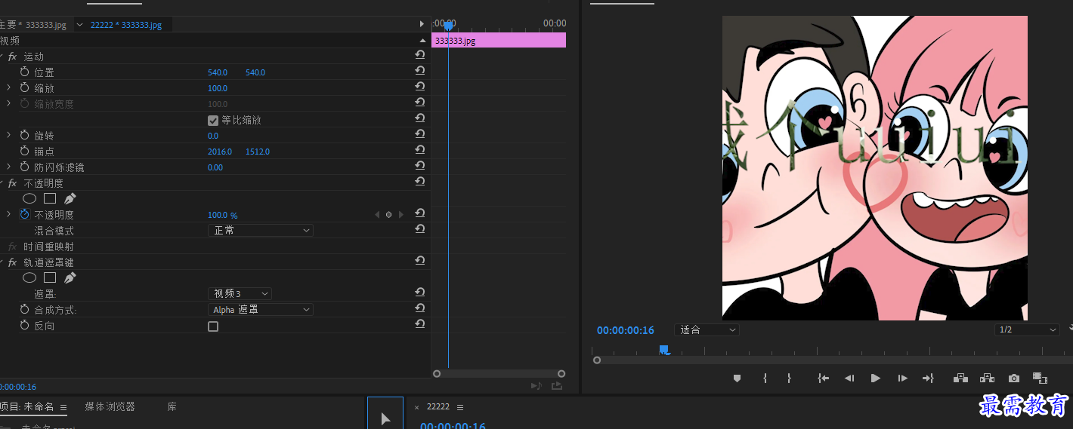Play the program monitor preview

click(x=876, y=378)
